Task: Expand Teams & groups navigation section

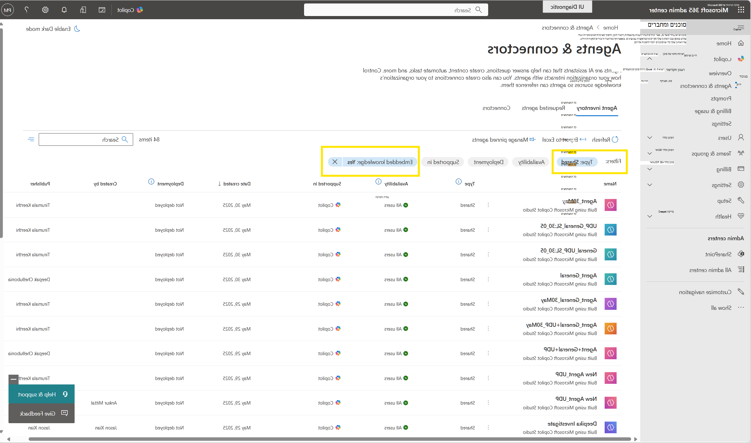Action: (x=650, y=153)
